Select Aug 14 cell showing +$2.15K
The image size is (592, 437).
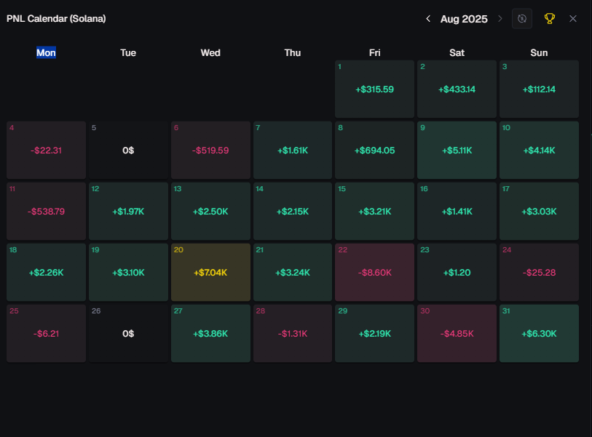293,211
